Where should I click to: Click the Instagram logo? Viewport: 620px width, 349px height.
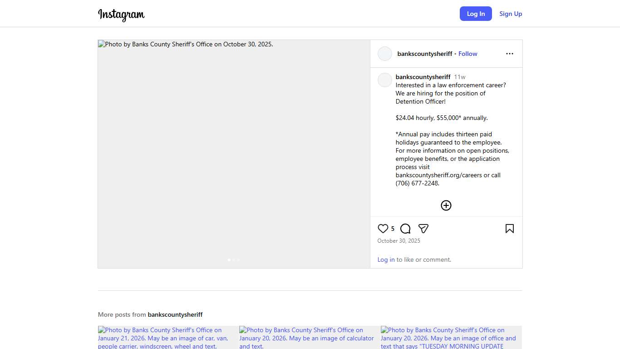coord(121,15)
